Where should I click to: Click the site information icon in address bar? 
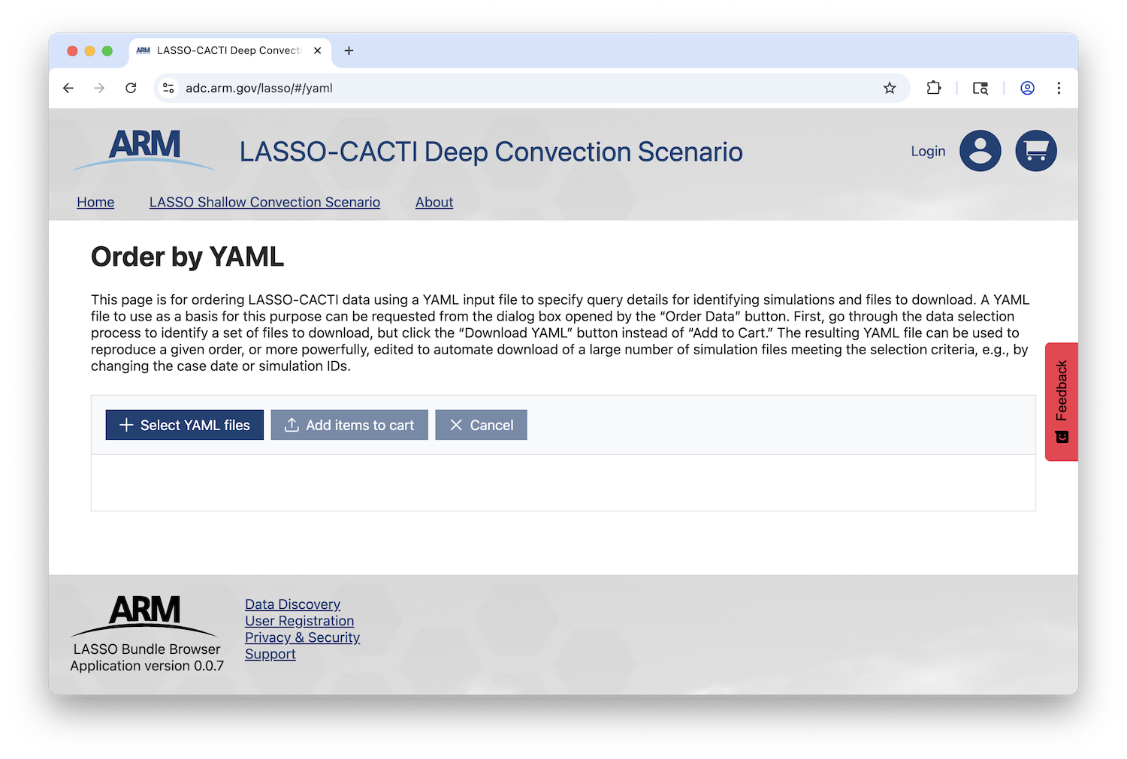[x=168, y=88]
